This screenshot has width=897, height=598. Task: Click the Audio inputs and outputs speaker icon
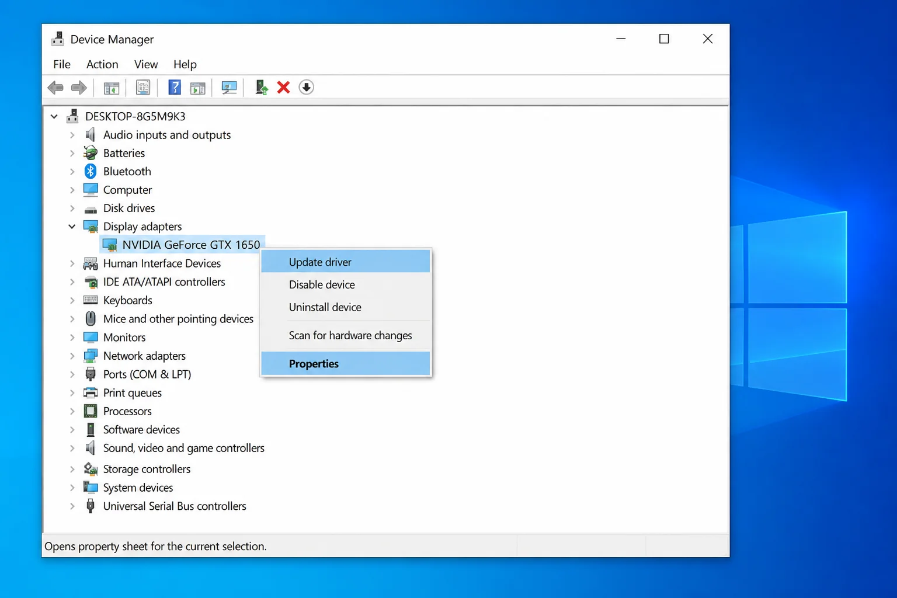pos(90,135)
